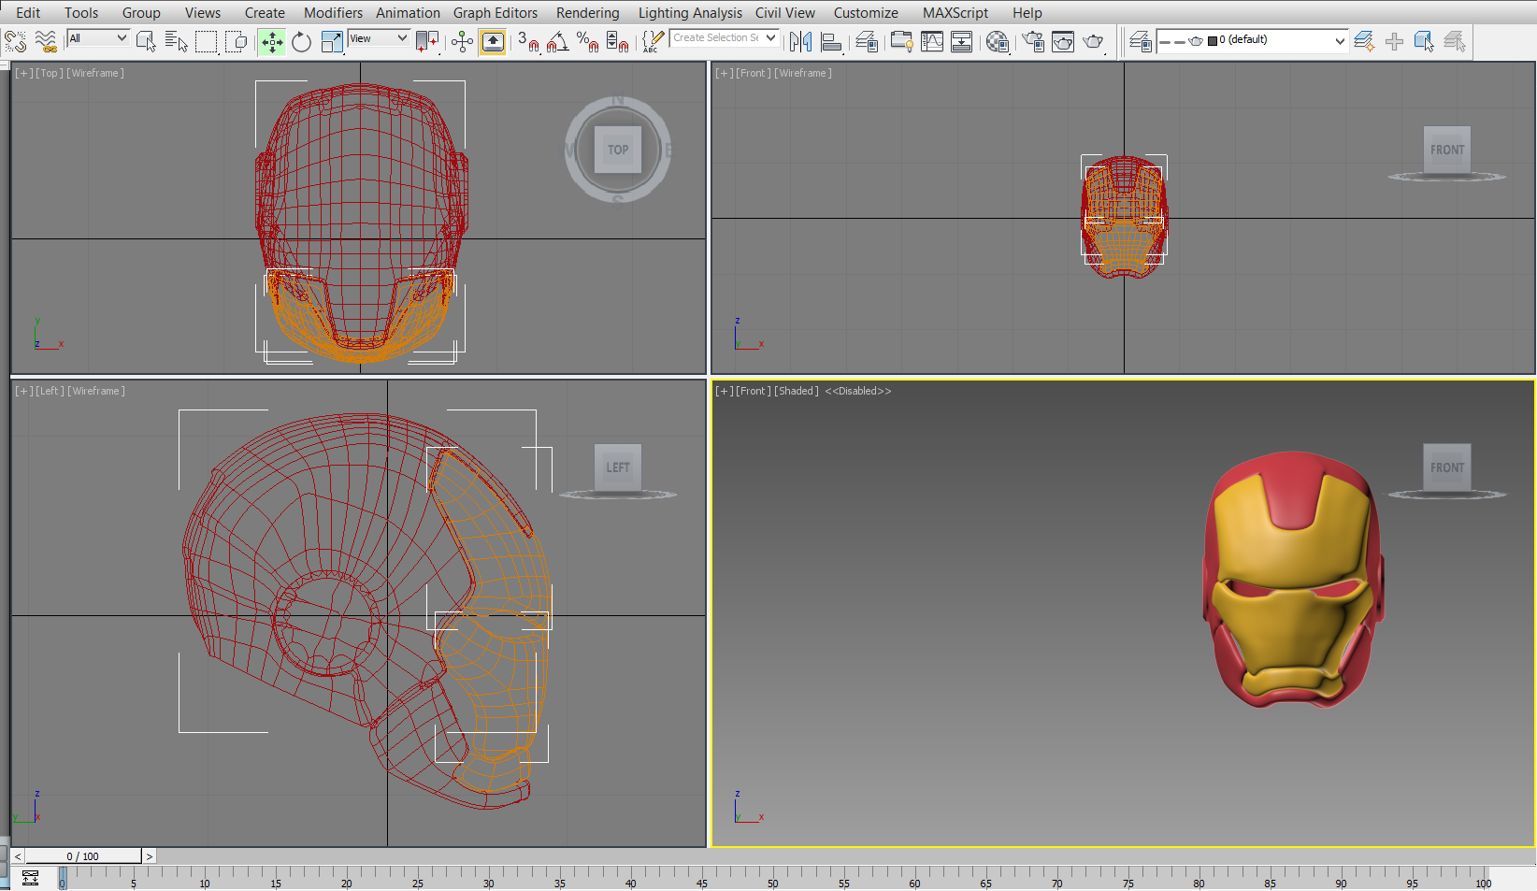The width and height of the screenshot is (1537, 891).
Task: Open Render Setup teapot dialog
Action: click(x=1033, y=41)
